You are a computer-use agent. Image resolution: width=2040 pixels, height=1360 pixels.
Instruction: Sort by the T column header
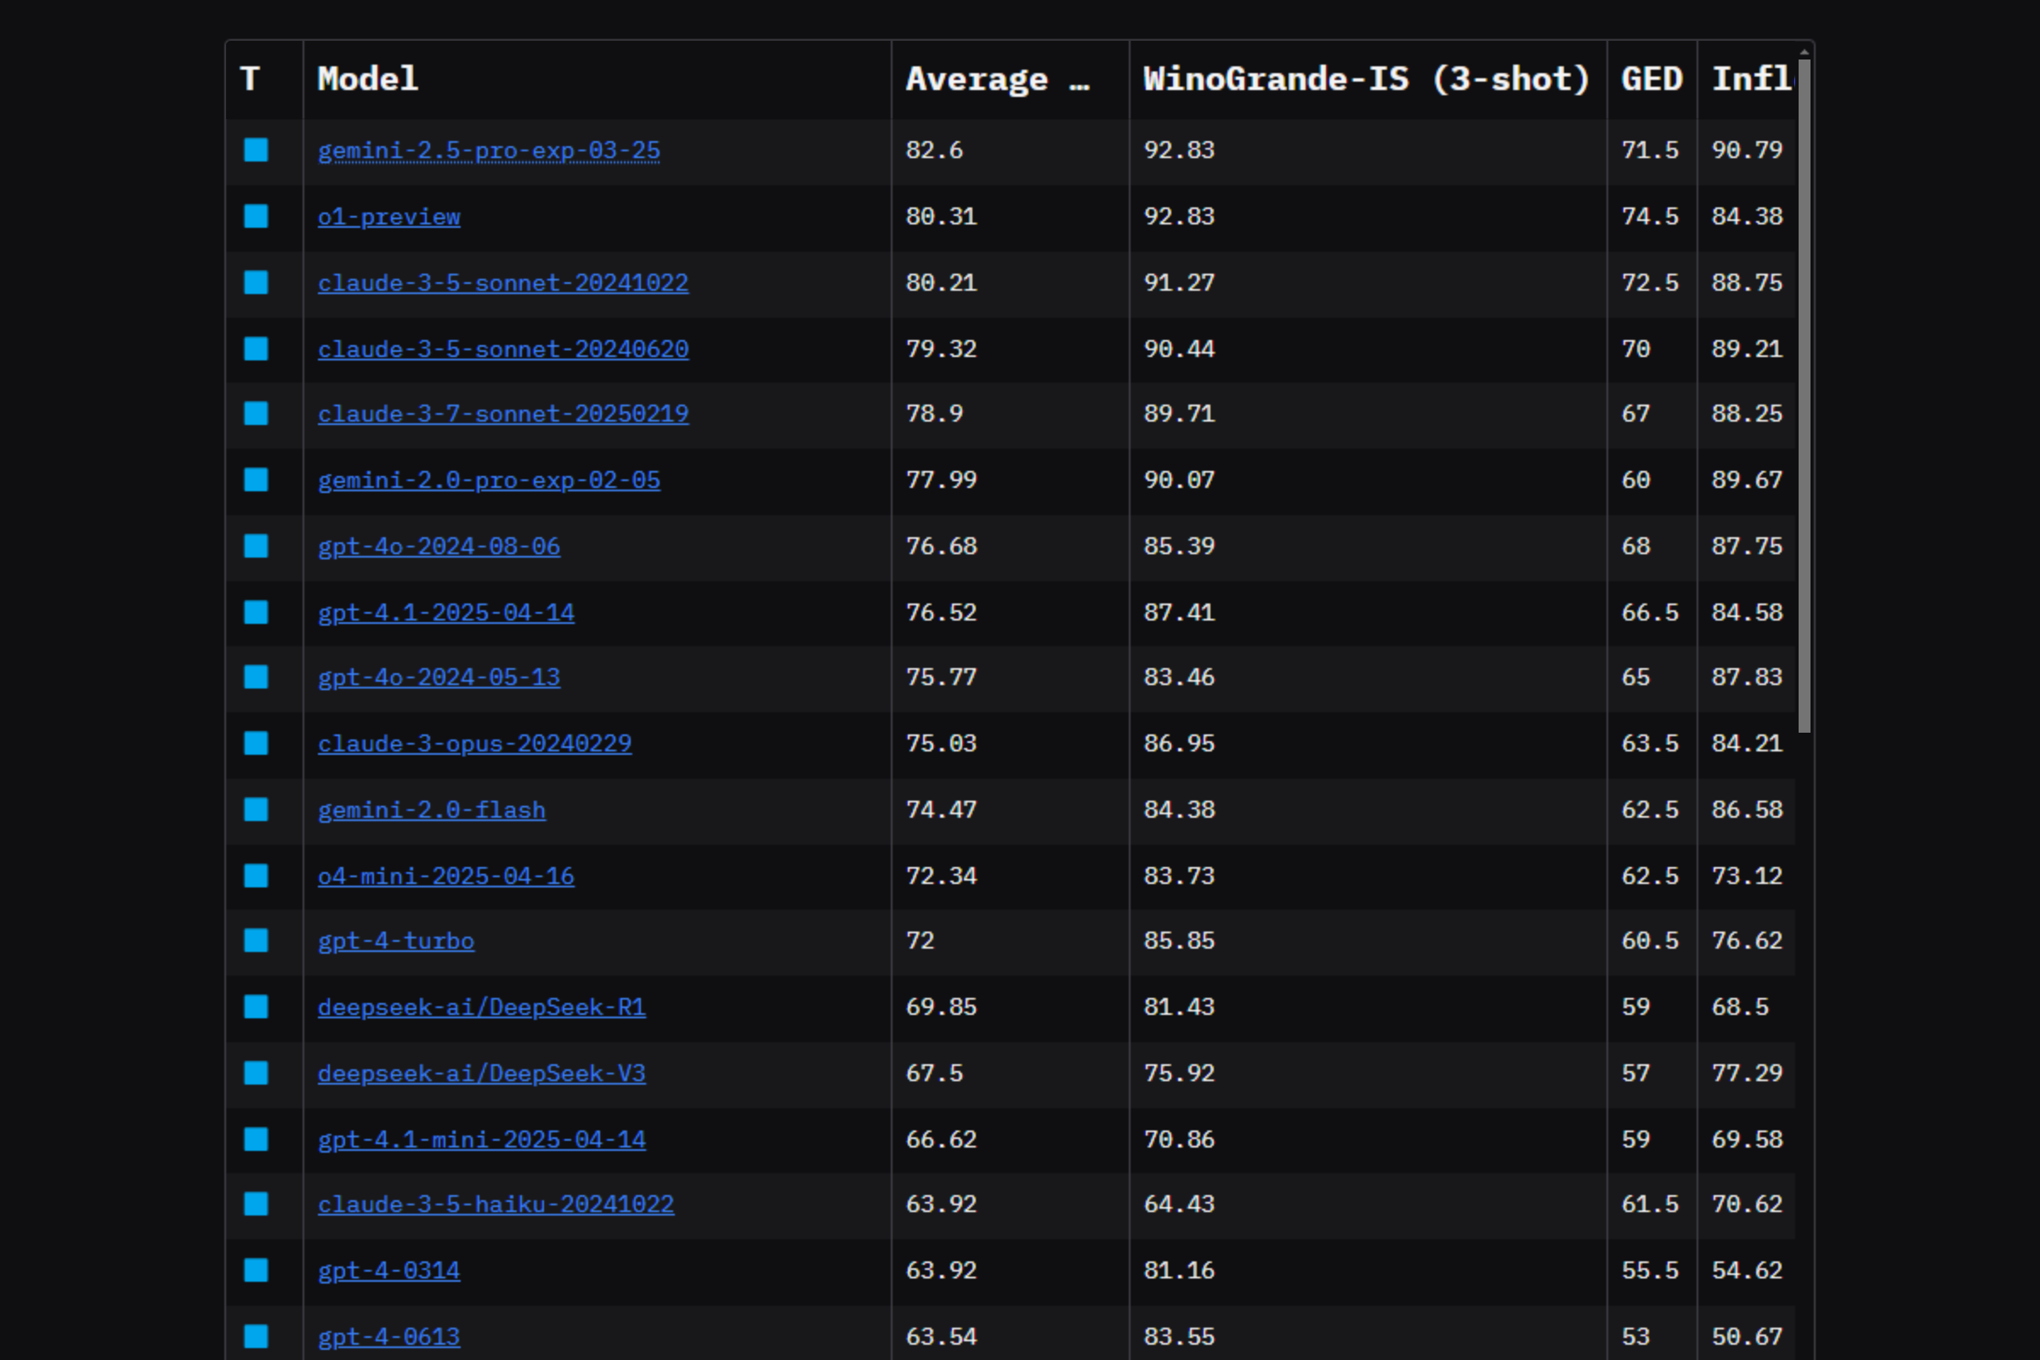tap(264, 80)
